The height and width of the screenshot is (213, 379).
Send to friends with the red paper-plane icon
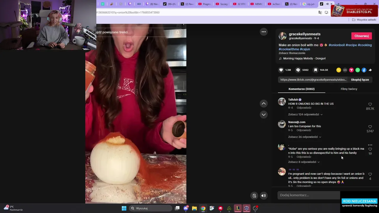click(x=351, y=70)
